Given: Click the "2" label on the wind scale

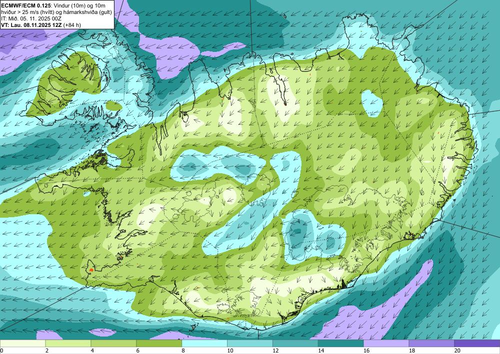Looking at the screenshot, I should [47, 351].
